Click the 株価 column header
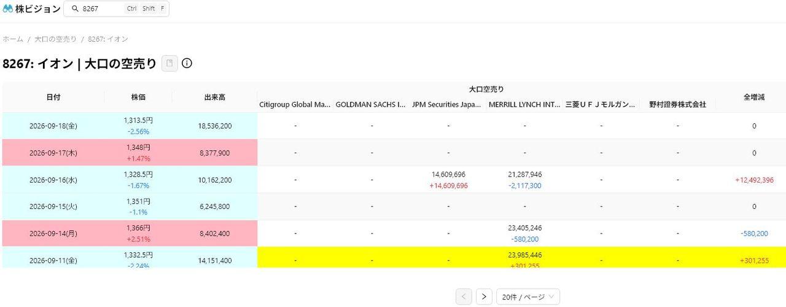The width and height of the screenshot is (786, 307). 138,97
